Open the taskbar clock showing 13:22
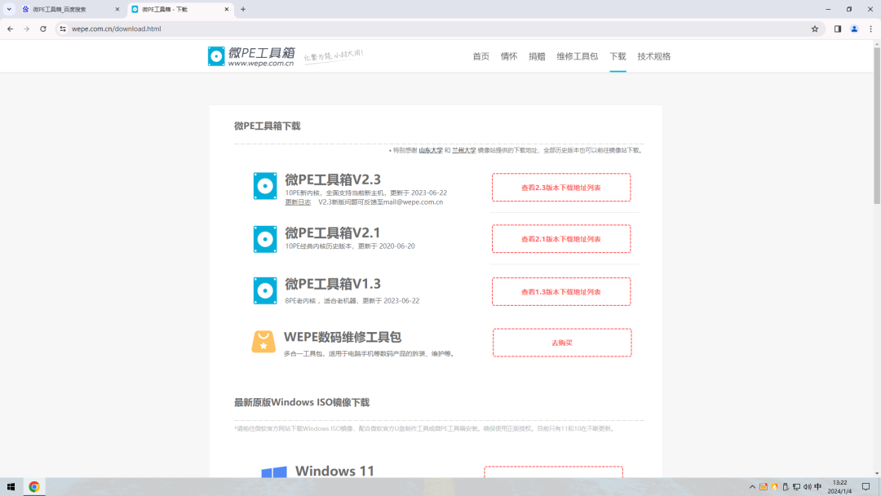The width and height of the screenshot is (881, 496). [839, 487]
